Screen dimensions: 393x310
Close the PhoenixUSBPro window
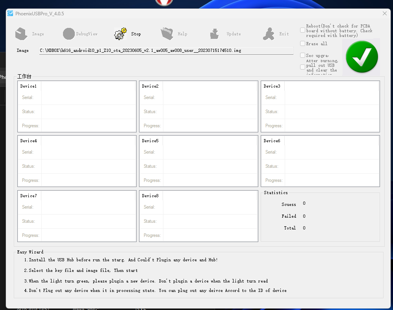[x=385, y=13]
